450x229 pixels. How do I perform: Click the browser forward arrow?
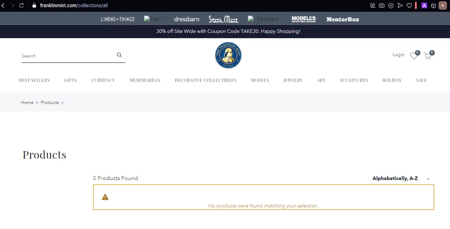click(x=12, y=5)
